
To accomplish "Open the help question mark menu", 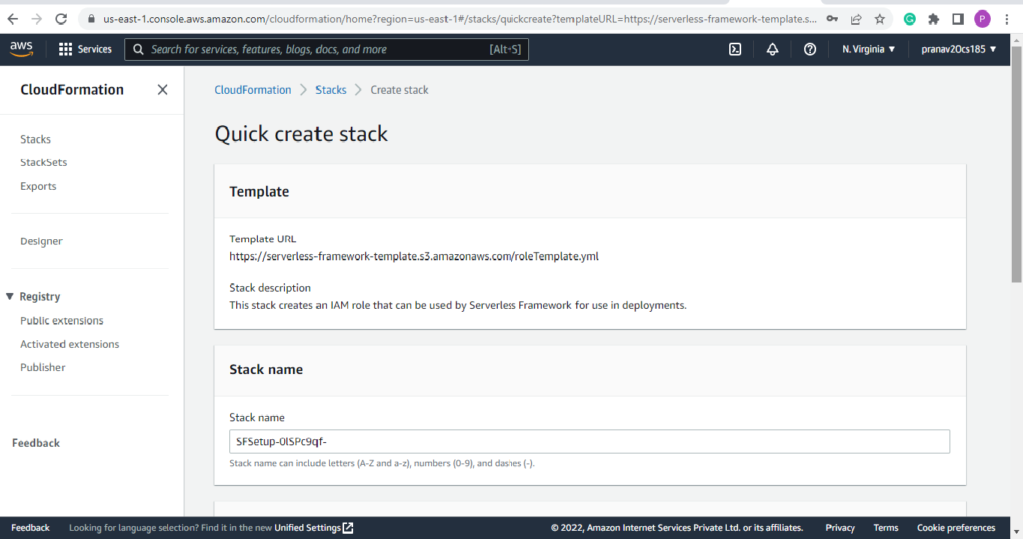I will tap(809, 49).
